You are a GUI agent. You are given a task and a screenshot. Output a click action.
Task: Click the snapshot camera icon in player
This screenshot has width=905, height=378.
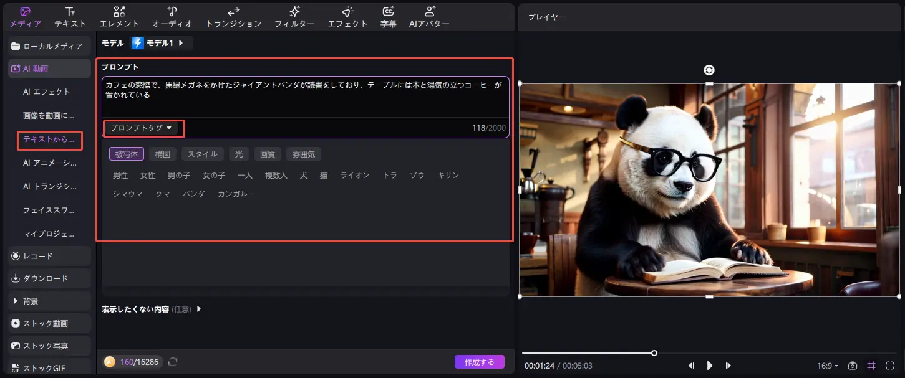853,366
